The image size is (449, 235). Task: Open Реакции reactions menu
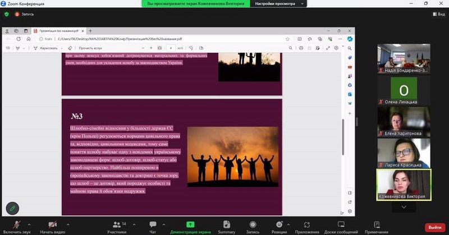(279, 225)
